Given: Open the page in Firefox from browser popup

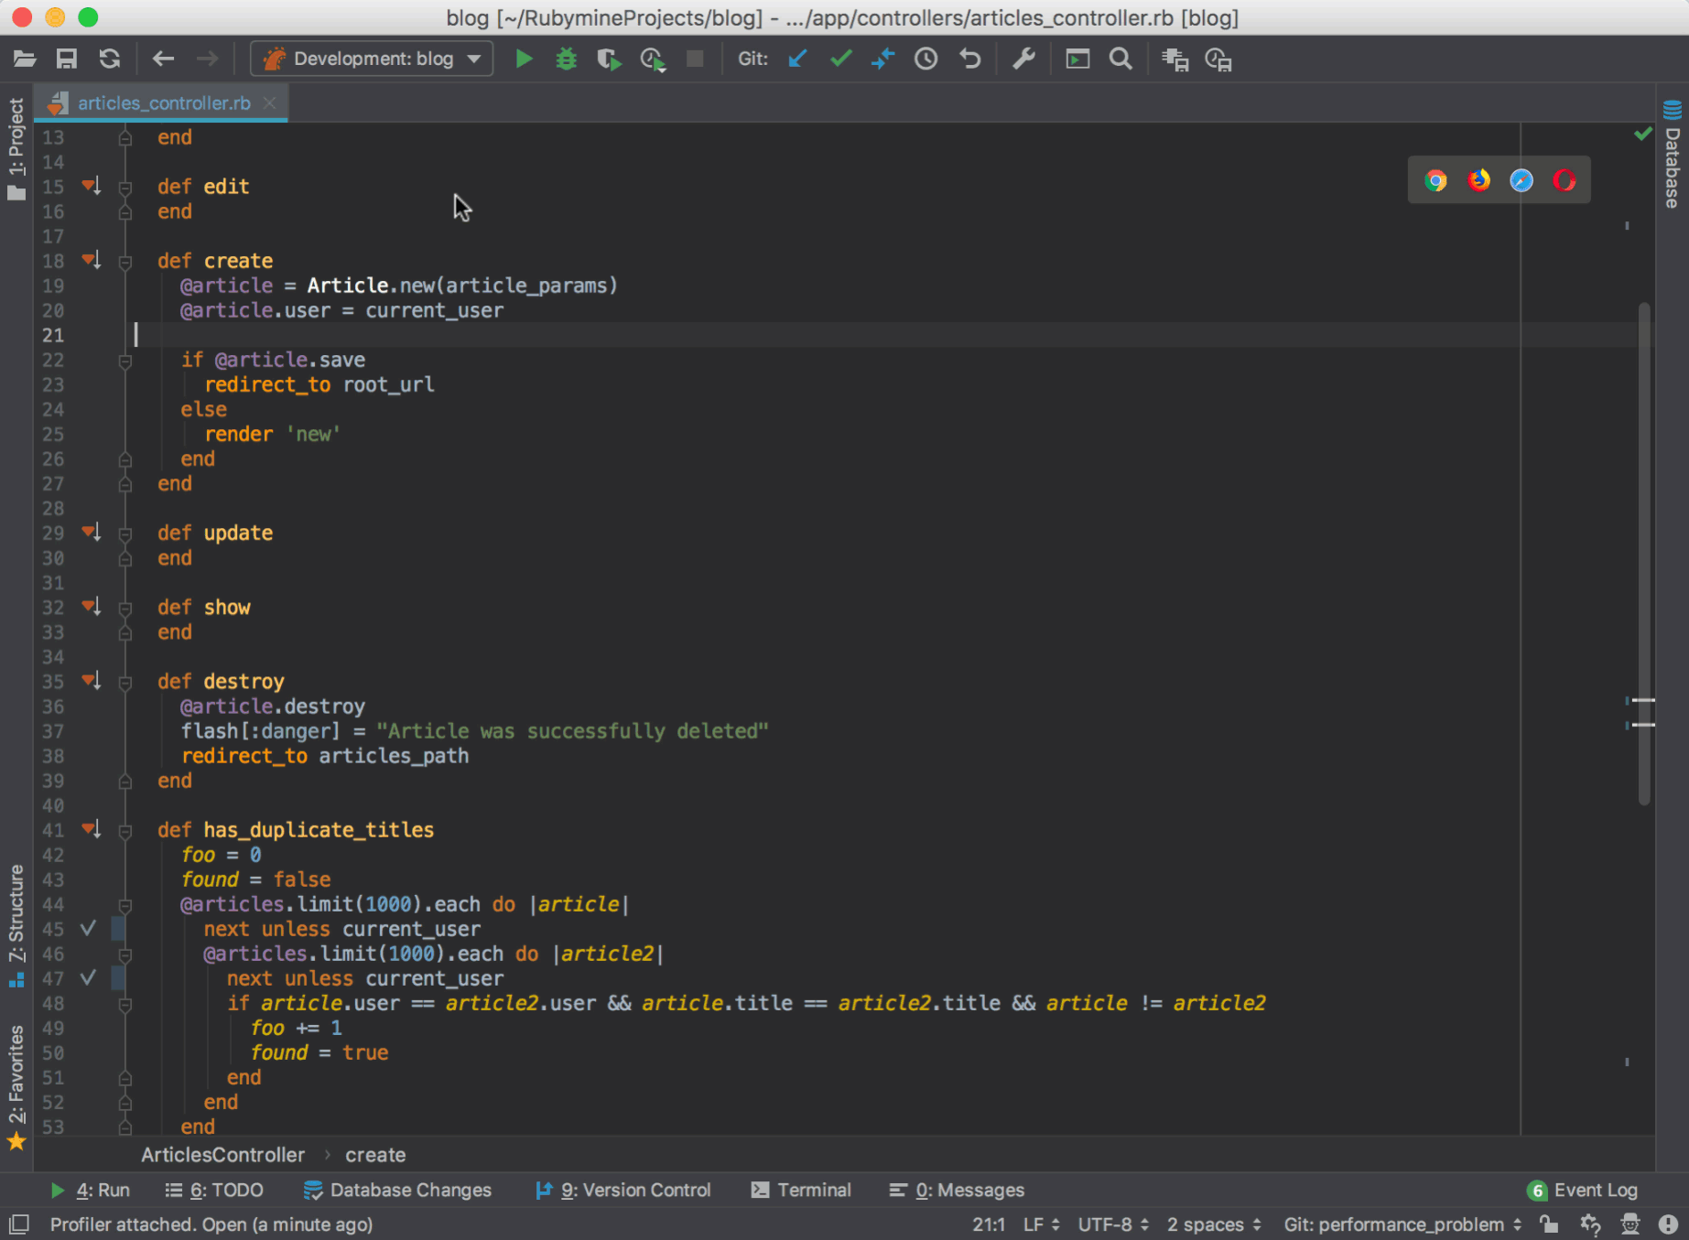Looking at the screenshot, I should click(x=1478, y=179).
